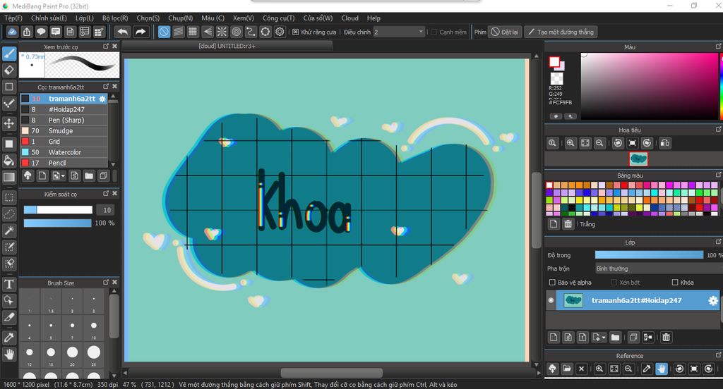The width and height of the screenshot is (723, 389).
Task: Select the Lasso selection tool
Action: (x=9, y=214)
